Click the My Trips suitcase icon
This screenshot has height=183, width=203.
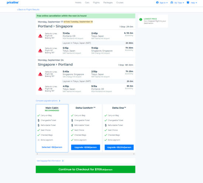click(x=172, y=3)
